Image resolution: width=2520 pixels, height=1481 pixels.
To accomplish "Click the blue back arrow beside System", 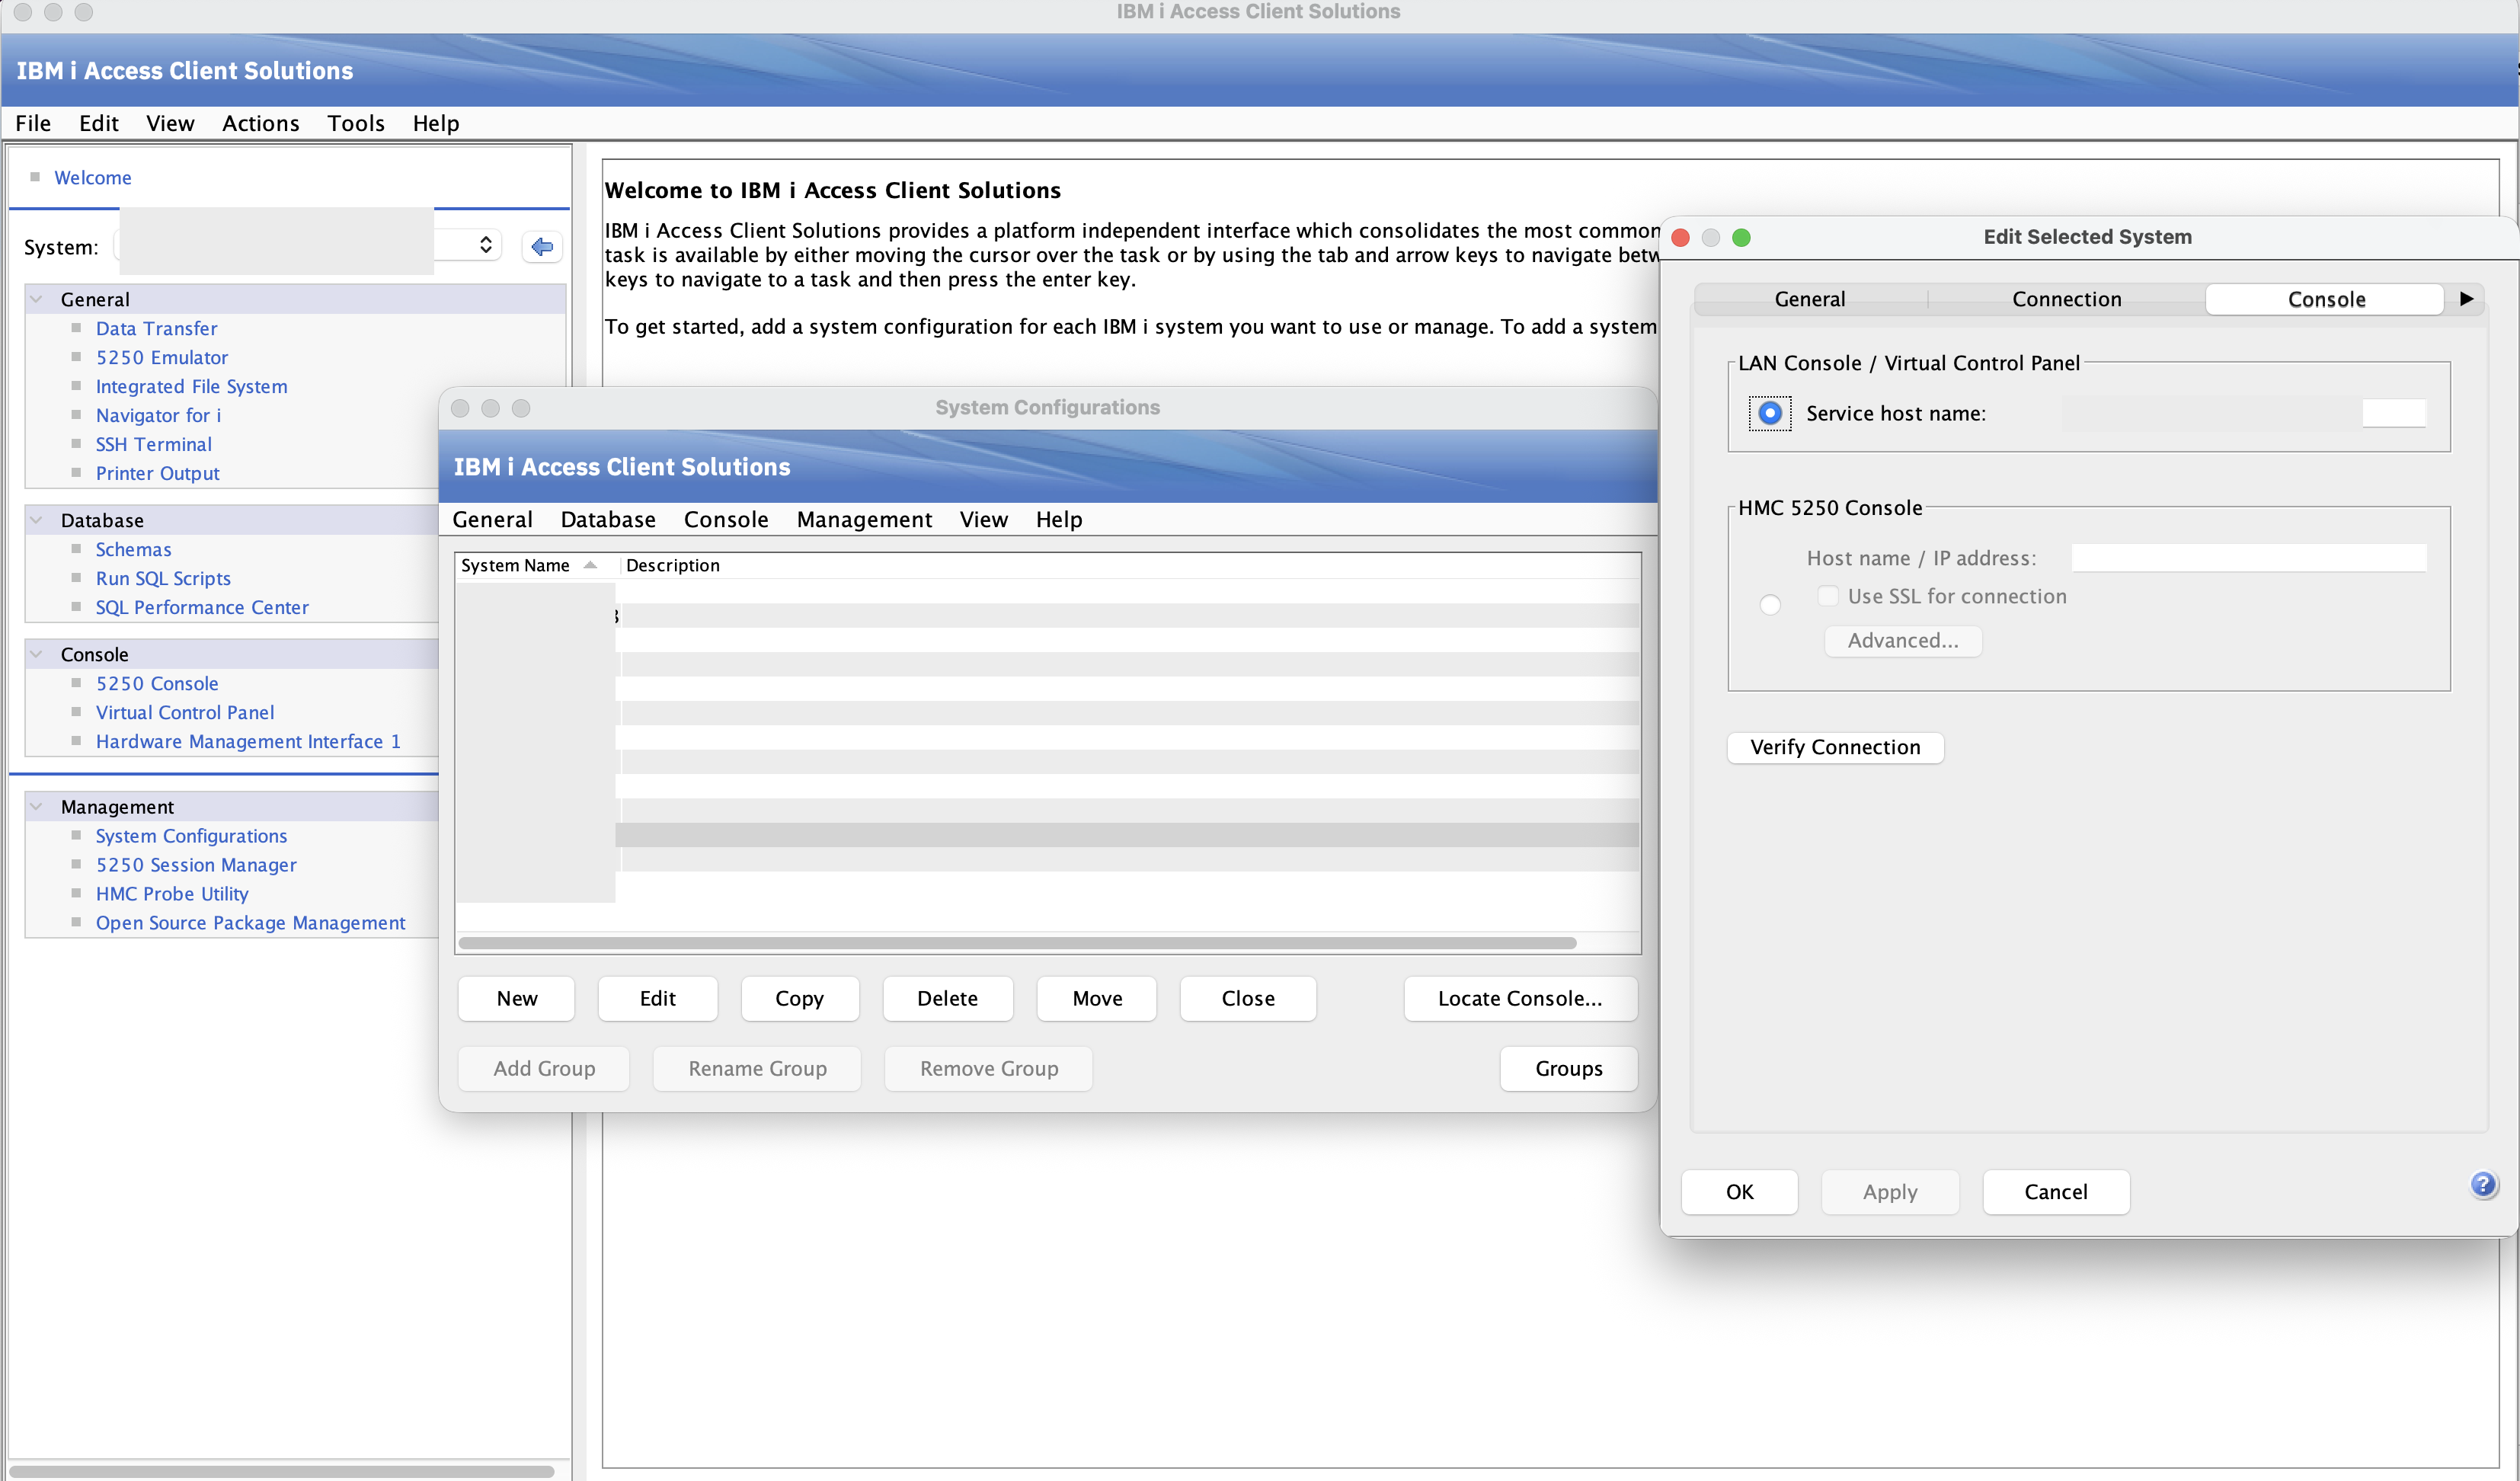I will pos(542,247).
